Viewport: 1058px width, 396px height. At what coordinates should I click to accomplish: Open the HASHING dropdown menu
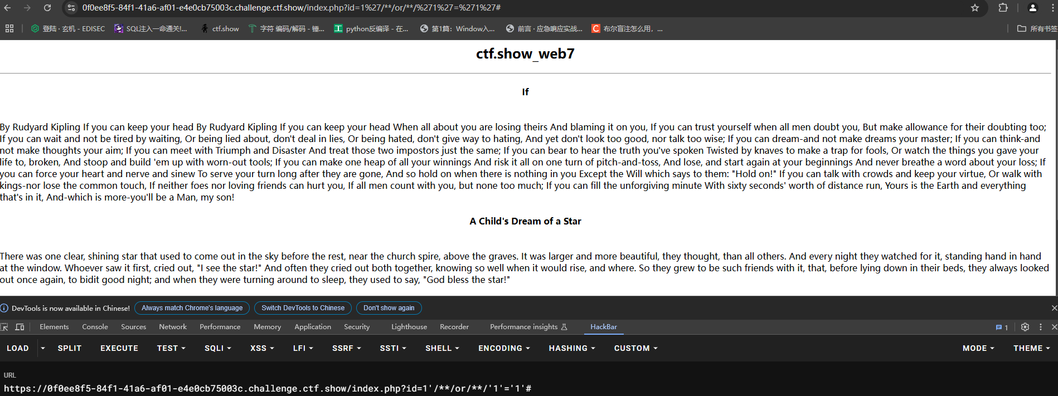[572, 348]
